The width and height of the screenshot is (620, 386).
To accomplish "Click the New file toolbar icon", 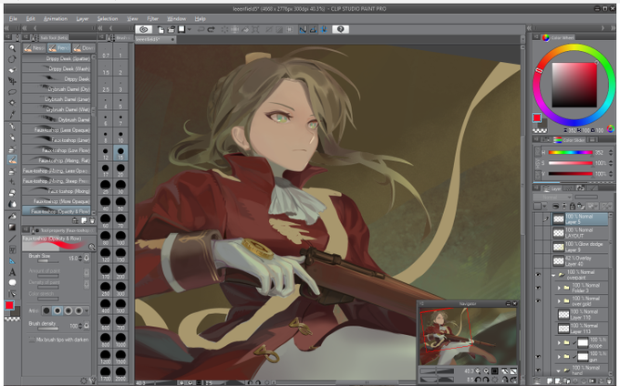I will (160, 29).
